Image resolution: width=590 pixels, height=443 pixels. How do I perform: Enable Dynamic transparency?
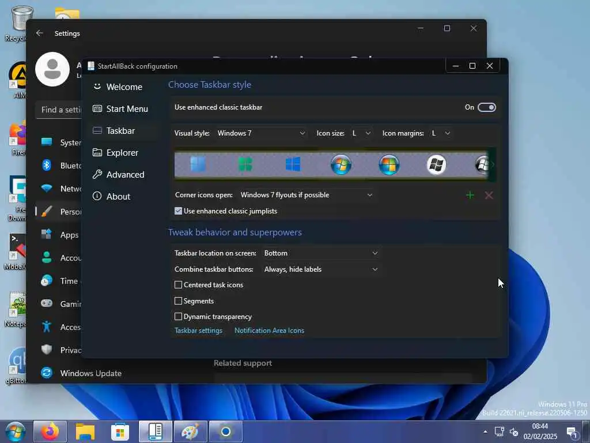[179, 317]
